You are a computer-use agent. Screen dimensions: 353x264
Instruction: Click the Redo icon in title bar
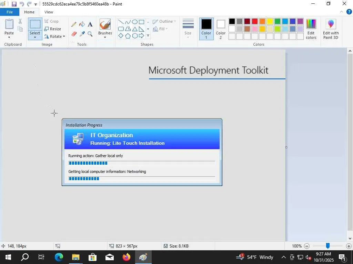coord(29,4)
